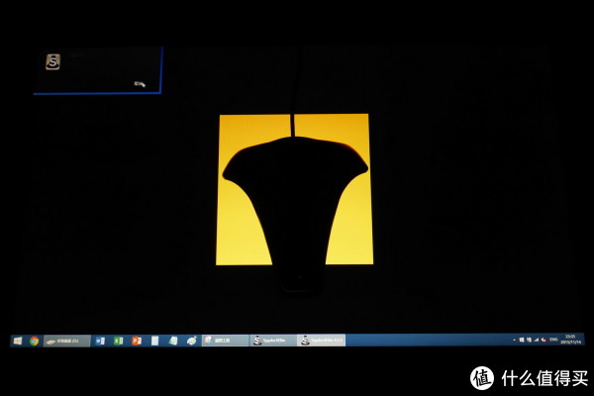
Task: Open Microsoft Excel from the taskbar
Action: click(118, 341)
